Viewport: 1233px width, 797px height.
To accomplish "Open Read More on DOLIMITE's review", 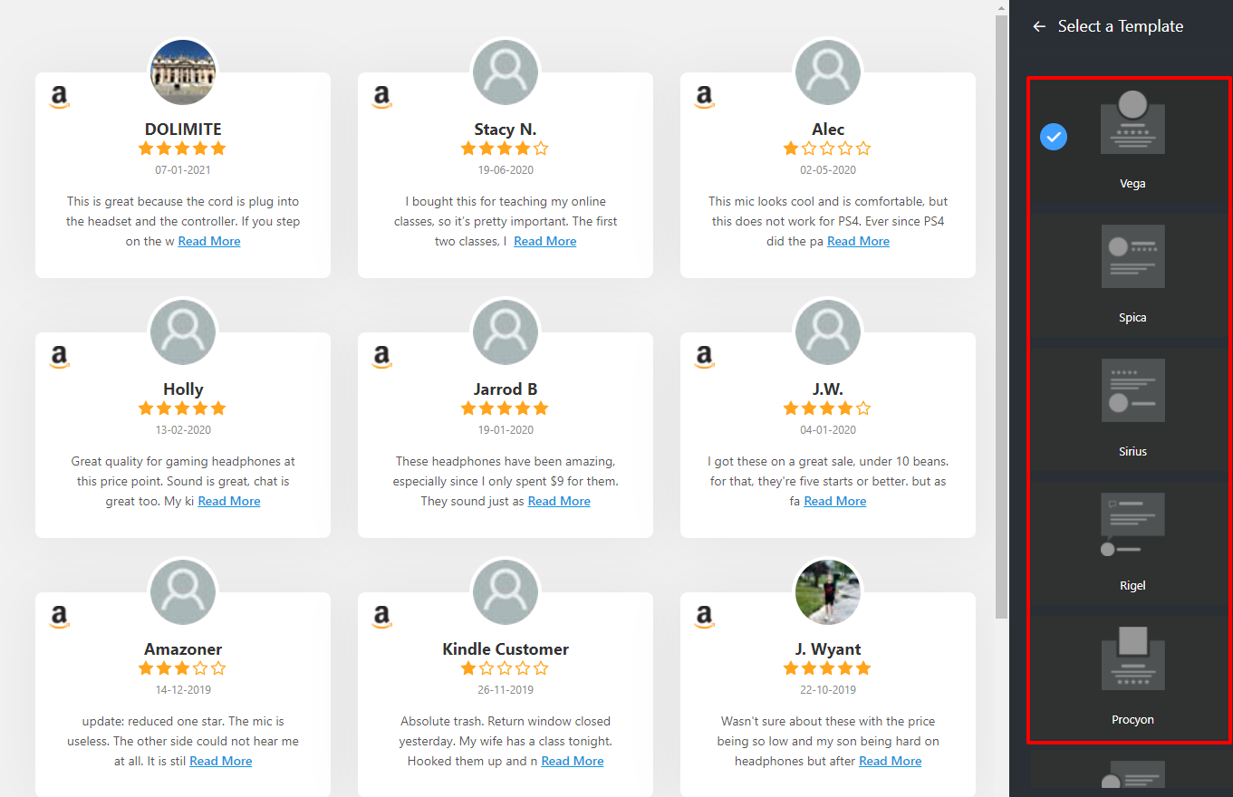I will click(x=209, y=242).
